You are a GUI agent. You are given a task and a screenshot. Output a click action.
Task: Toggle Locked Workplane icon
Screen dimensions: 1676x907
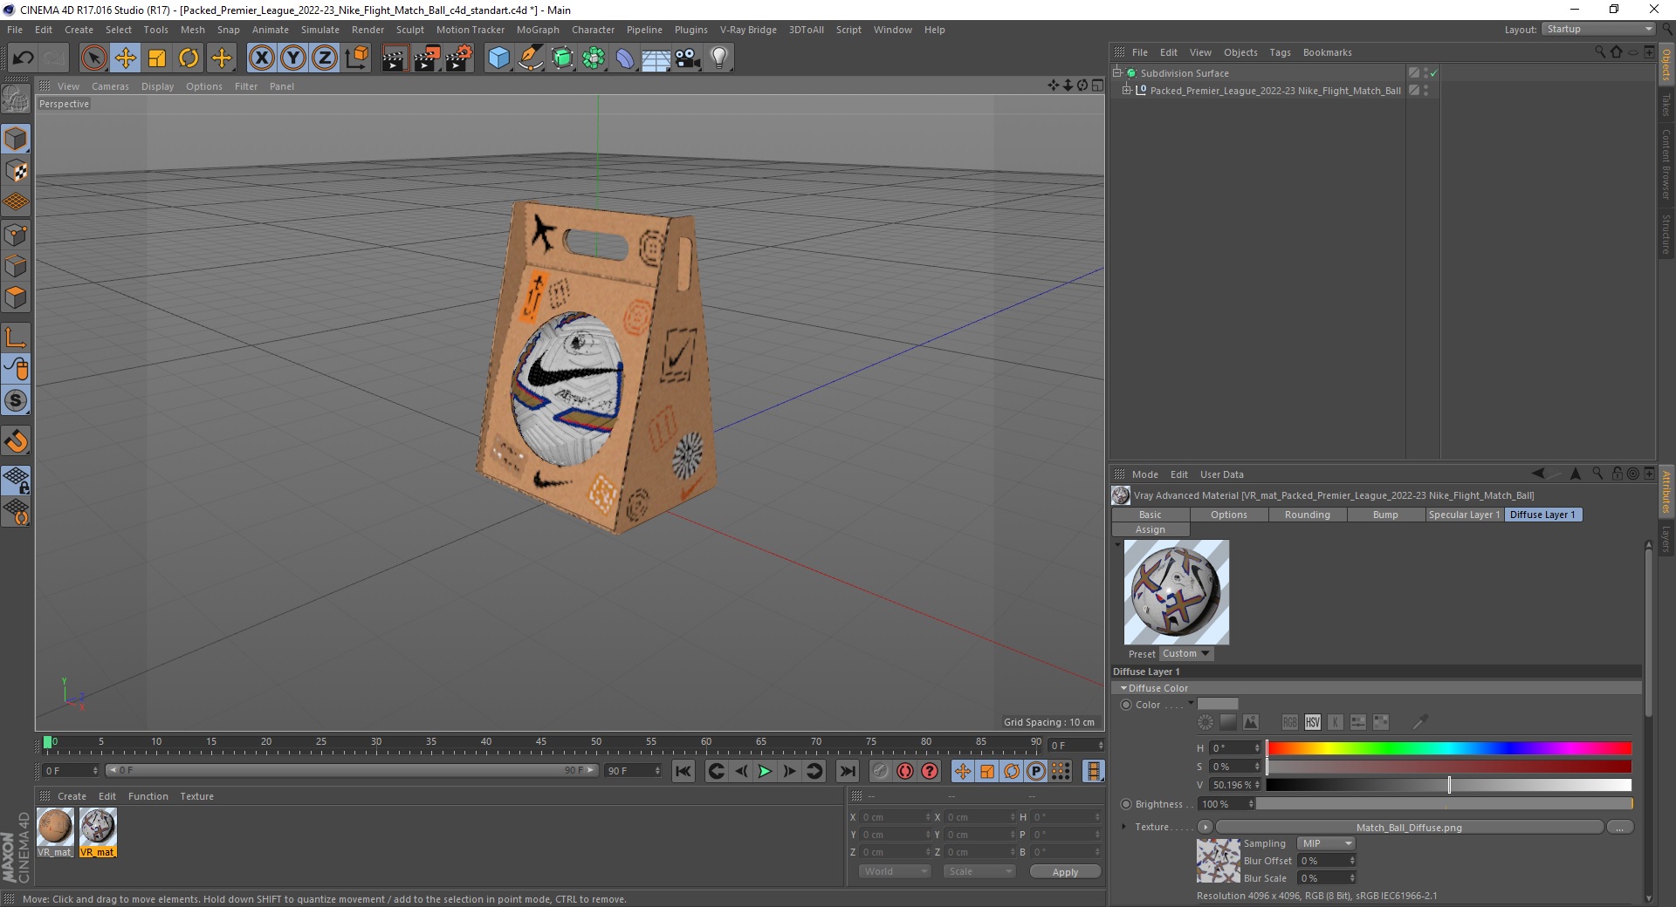tap(16, 480)
